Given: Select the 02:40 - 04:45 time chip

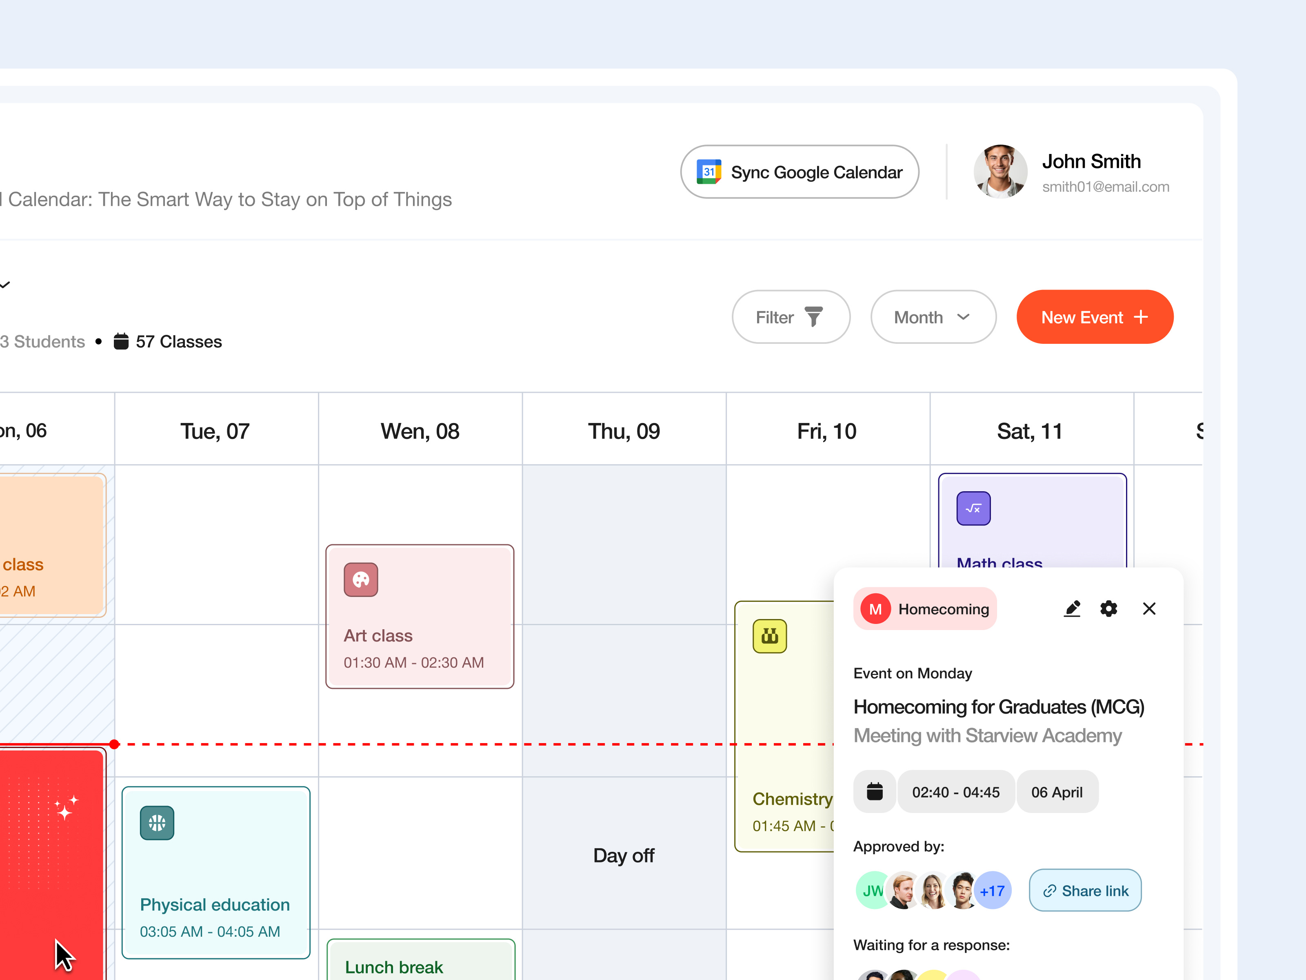Looking at the screenshot, I should pyautogui.click(x=955, y=792).
